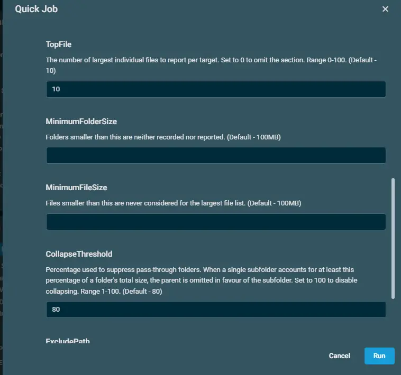Click the CollapseThreshold input showing 80
The image size is (401, 375).
pos(216,310)
